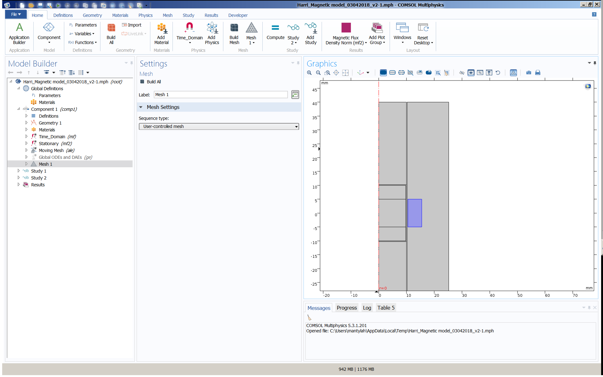The height and width of the screenshot is (377, 603).
Task: Click the Add Physics ribbon icon
Action: (x=212, y=33)
